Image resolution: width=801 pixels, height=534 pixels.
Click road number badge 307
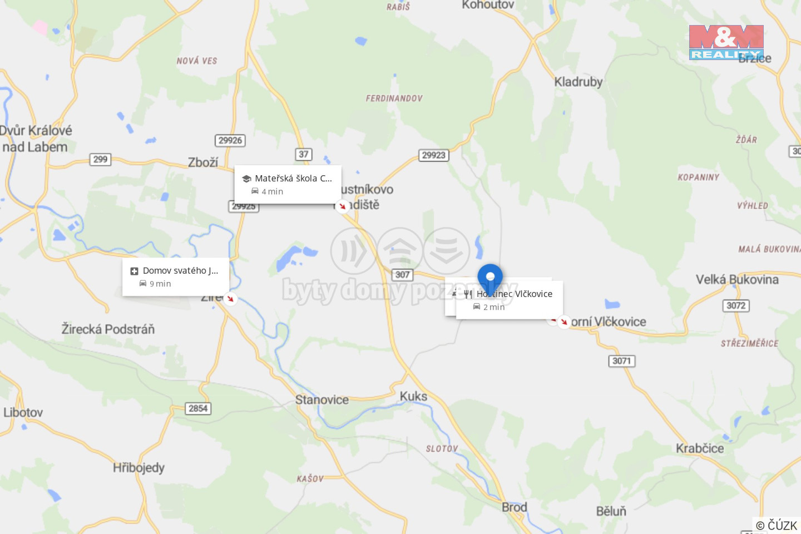tap(403, 275)
